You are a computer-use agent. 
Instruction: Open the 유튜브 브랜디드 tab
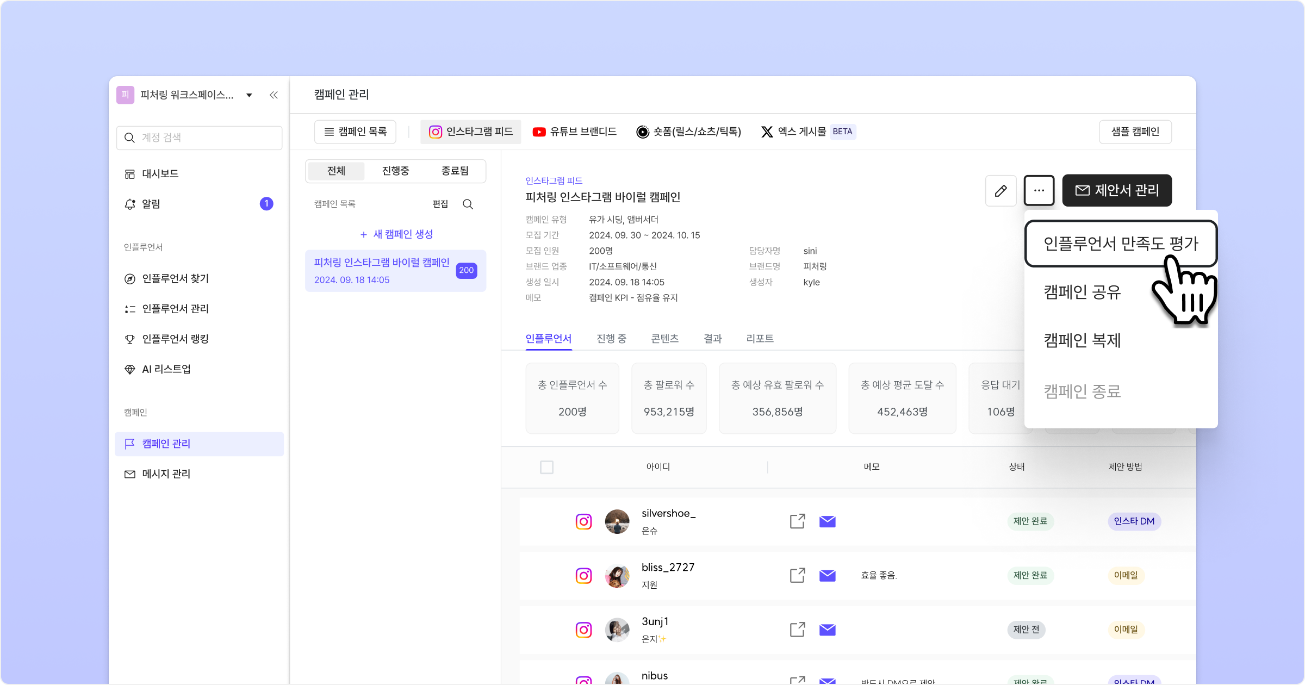click(575, 132)
